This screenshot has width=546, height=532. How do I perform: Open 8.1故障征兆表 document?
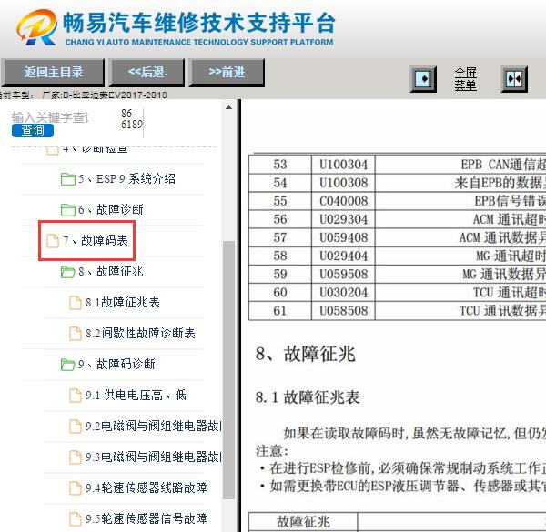[115, 302]
